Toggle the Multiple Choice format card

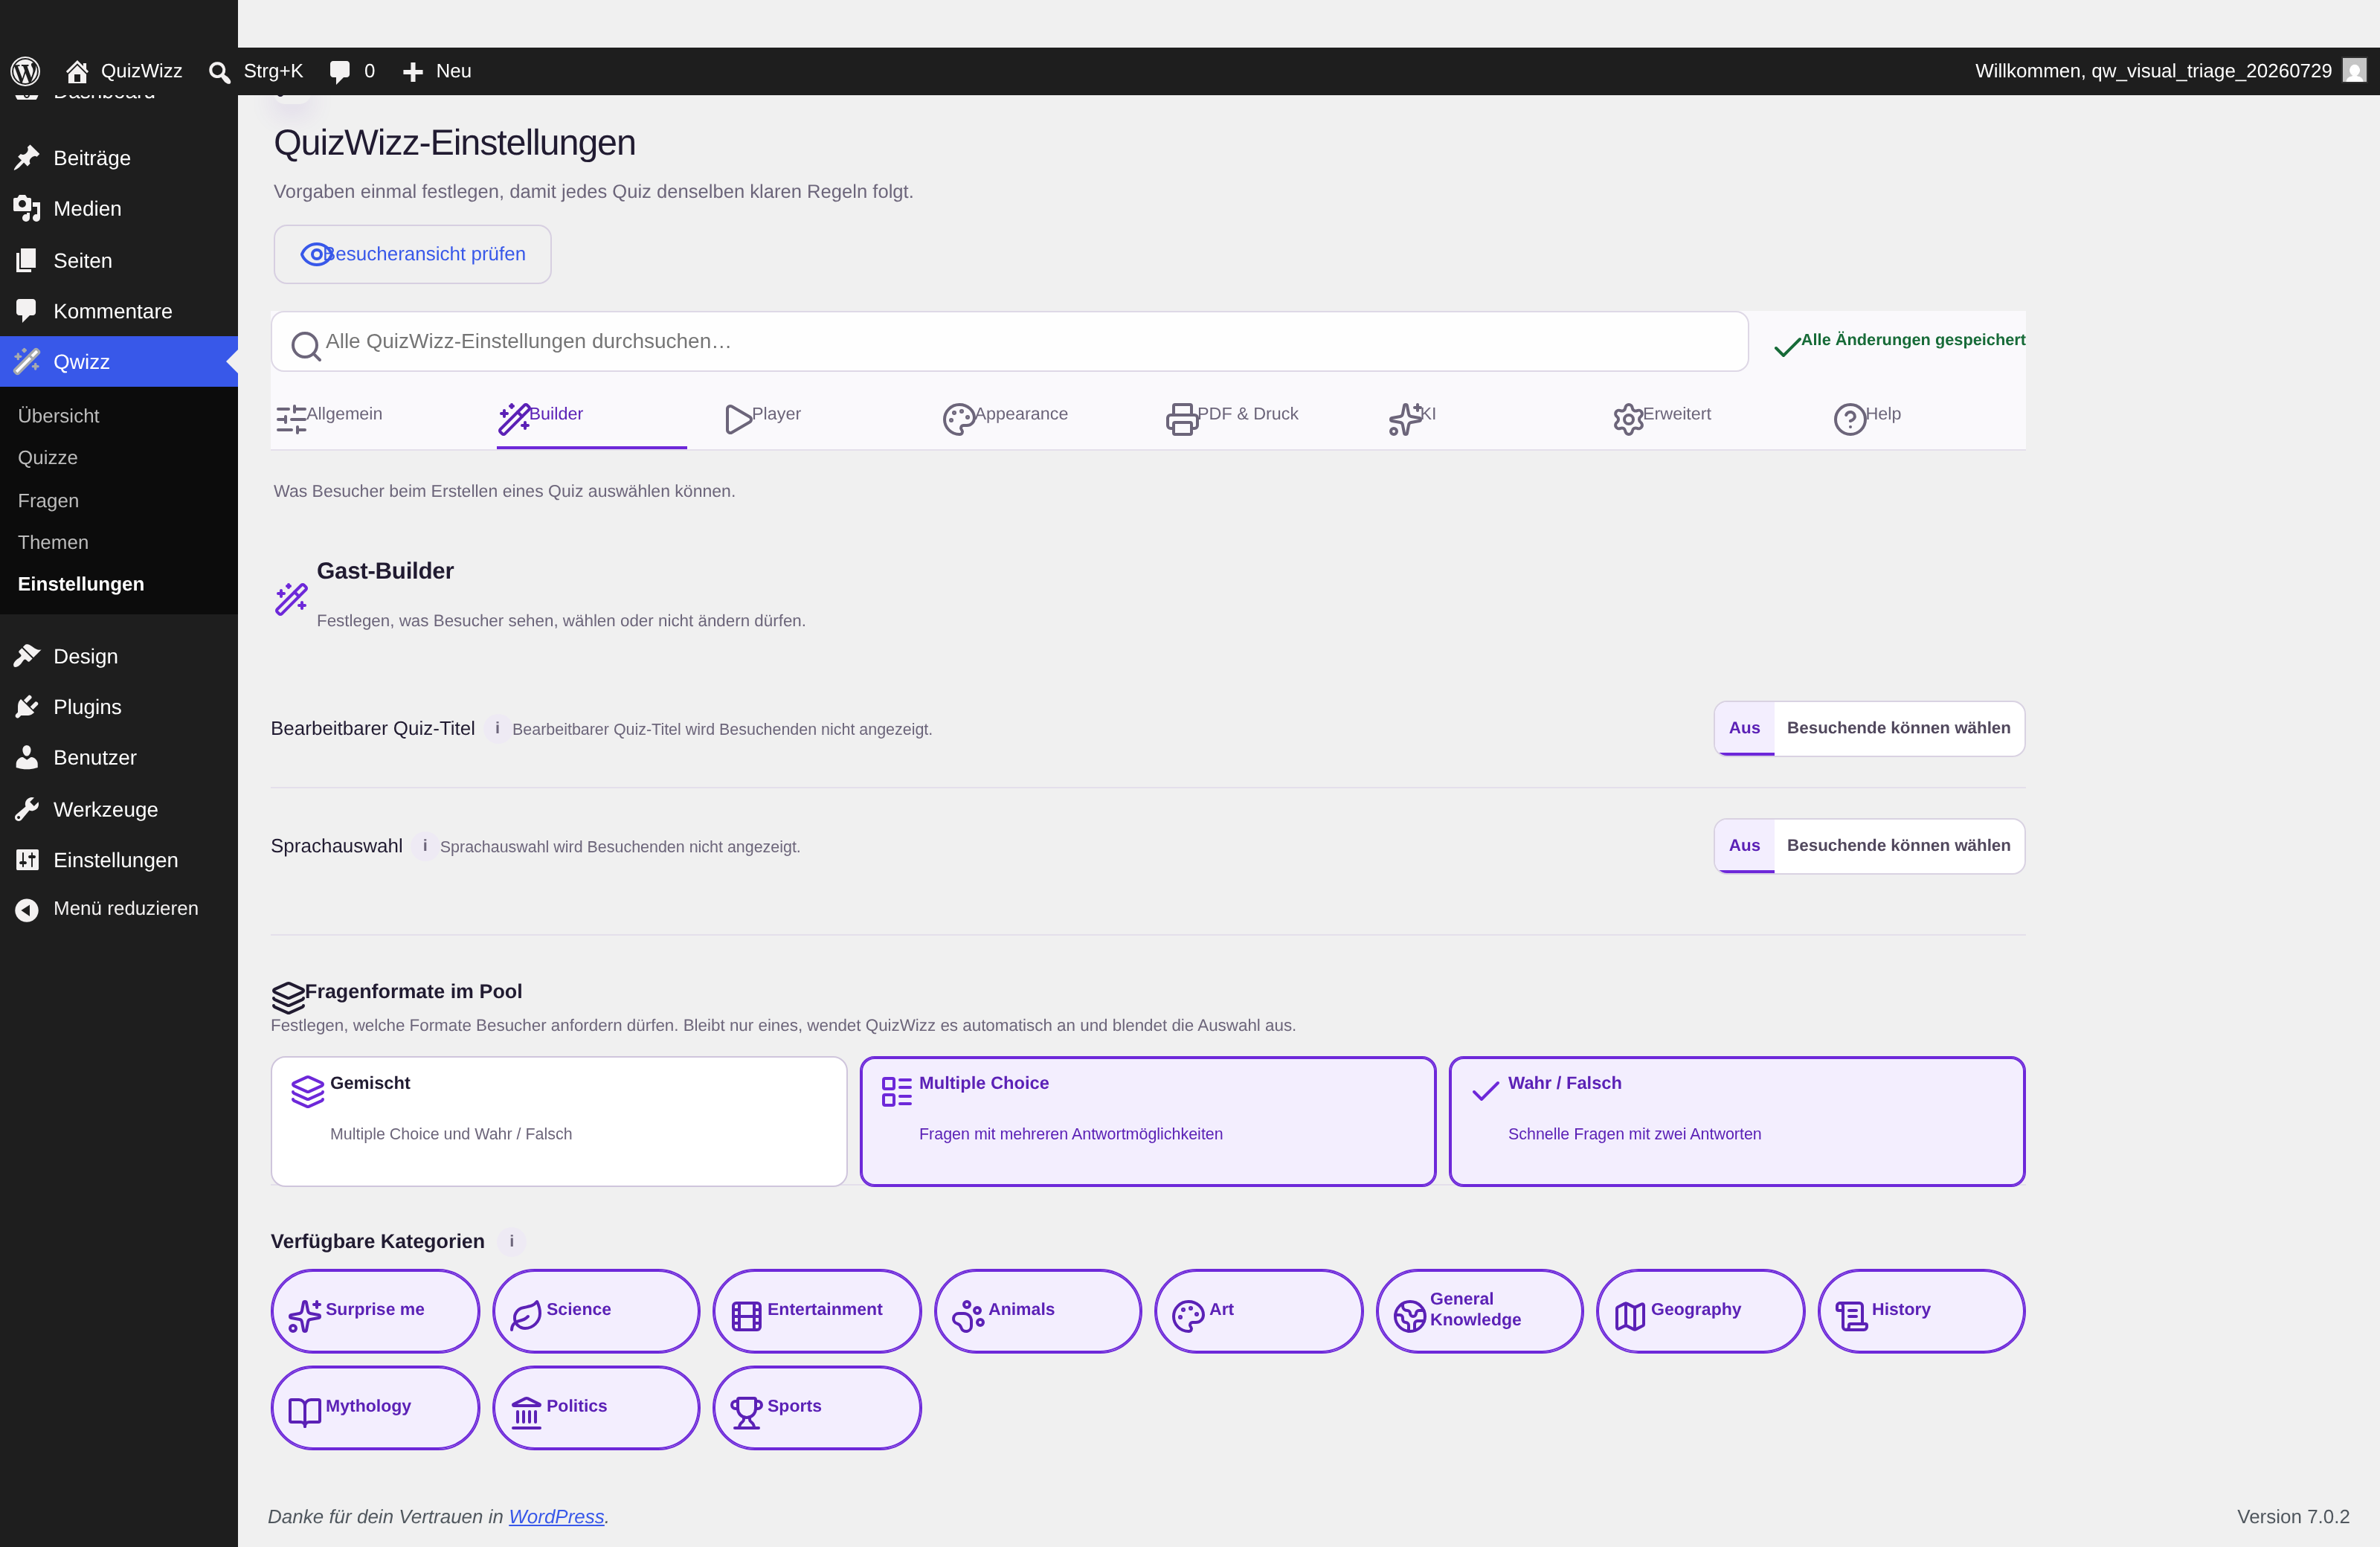pyautogui.click(x=1148, y=1121)
